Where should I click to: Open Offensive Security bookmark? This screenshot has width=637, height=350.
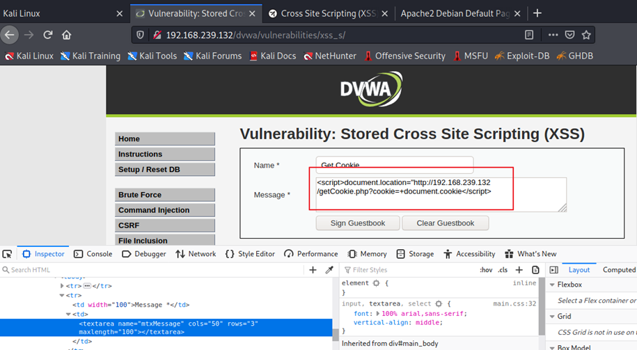(404, 56)
